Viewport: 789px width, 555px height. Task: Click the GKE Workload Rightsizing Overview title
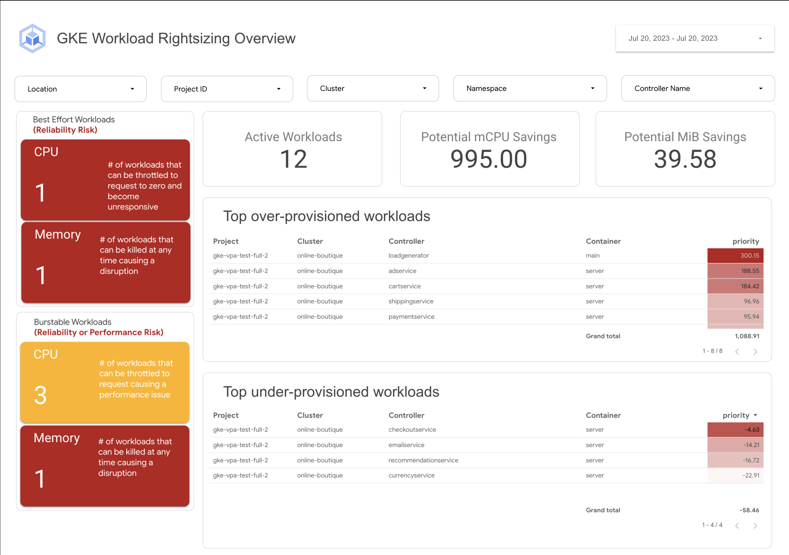coord(176,38)
